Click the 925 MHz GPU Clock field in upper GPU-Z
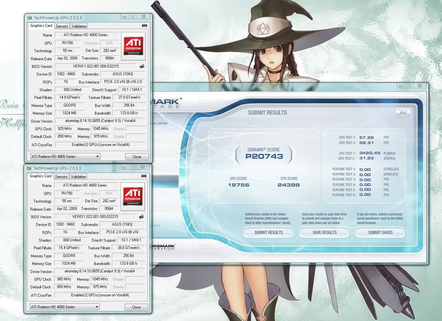 click(65, 129)
